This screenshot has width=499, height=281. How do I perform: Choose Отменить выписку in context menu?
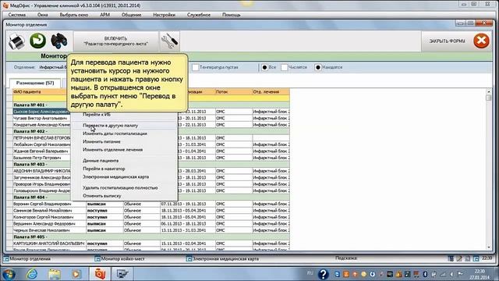click(124, 196)
